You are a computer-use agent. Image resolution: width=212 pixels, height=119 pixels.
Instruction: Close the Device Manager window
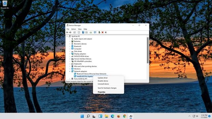(x=146, y=25)
